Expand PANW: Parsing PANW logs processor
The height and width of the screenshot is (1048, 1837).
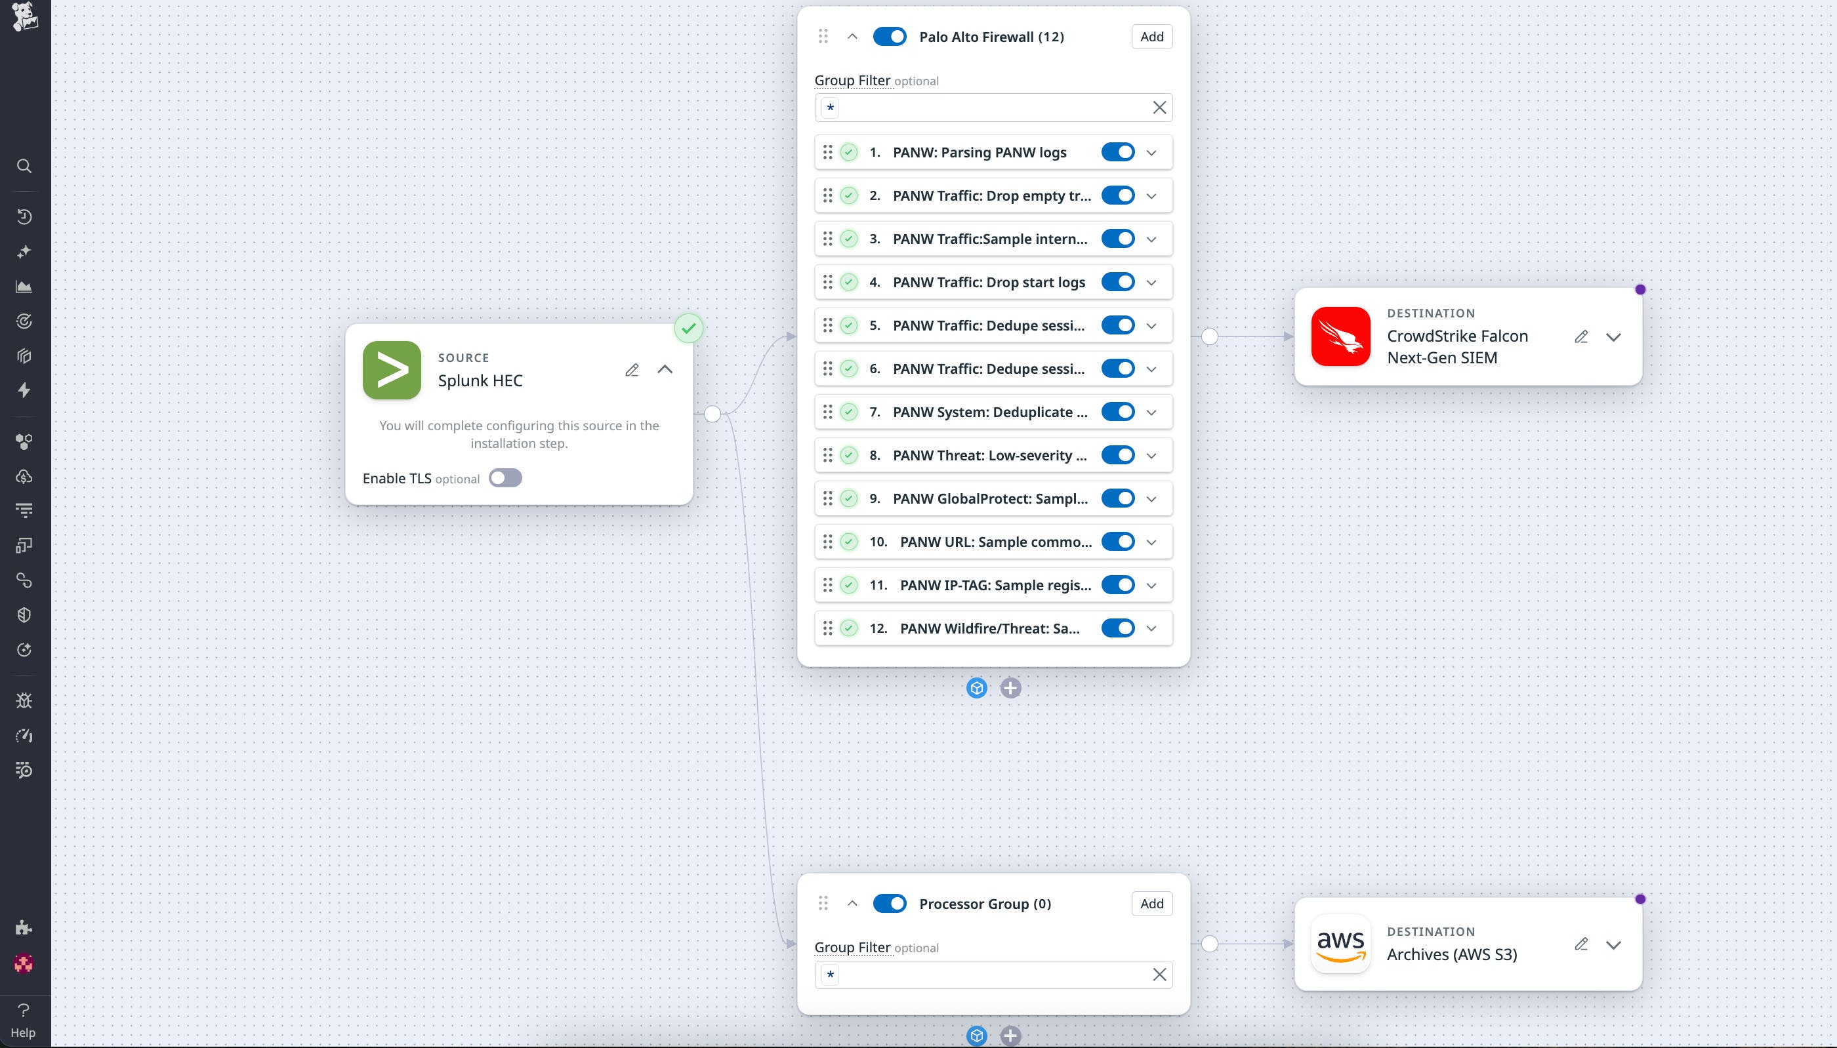pos(1149,152)
